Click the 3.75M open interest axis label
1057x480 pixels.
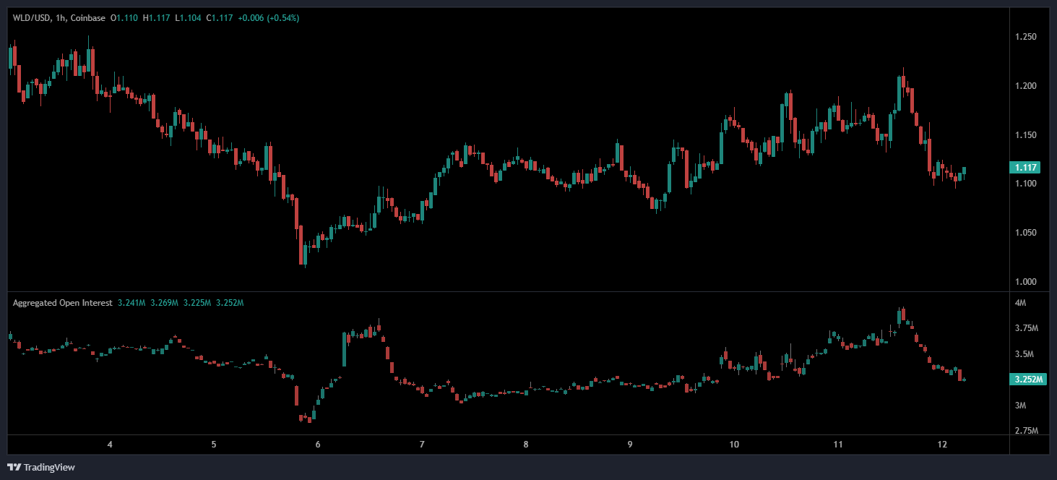pyautogui.click(x=1026, y=328)
